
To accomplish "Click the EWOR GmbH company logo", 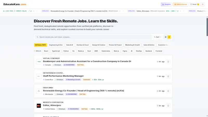I will [x=39, y=91].
